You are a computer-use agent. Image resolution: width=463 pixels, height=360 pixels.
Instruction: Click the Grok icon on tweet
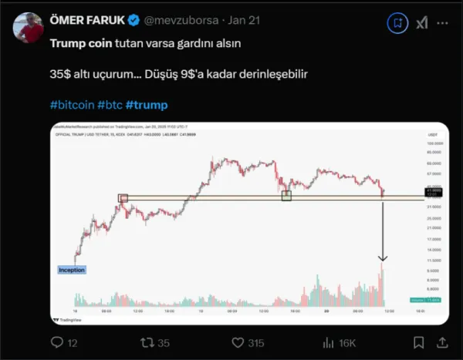pyautogui.click(x=421, y=23)
